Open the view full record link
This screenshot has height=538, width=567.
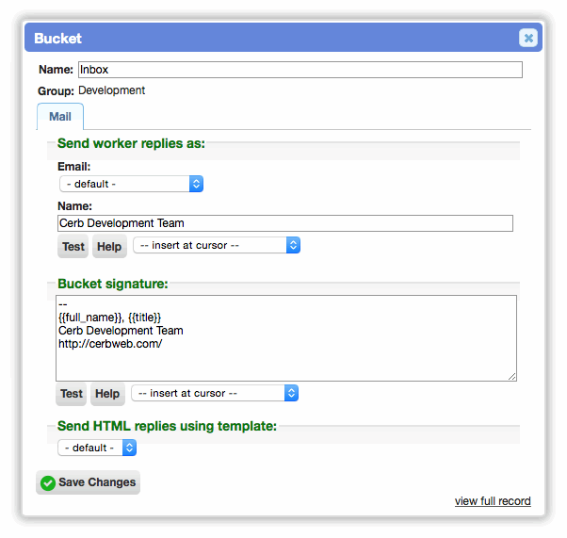click(x=493, y=501)
